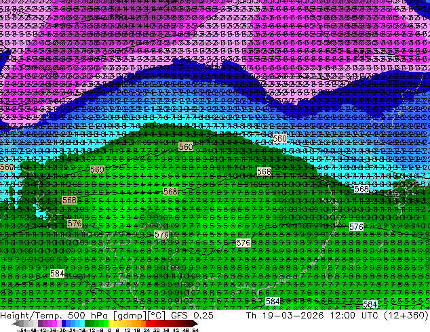Click the dark blue swatch on the color scale
The image size is (430, 332).
(64, 323)
